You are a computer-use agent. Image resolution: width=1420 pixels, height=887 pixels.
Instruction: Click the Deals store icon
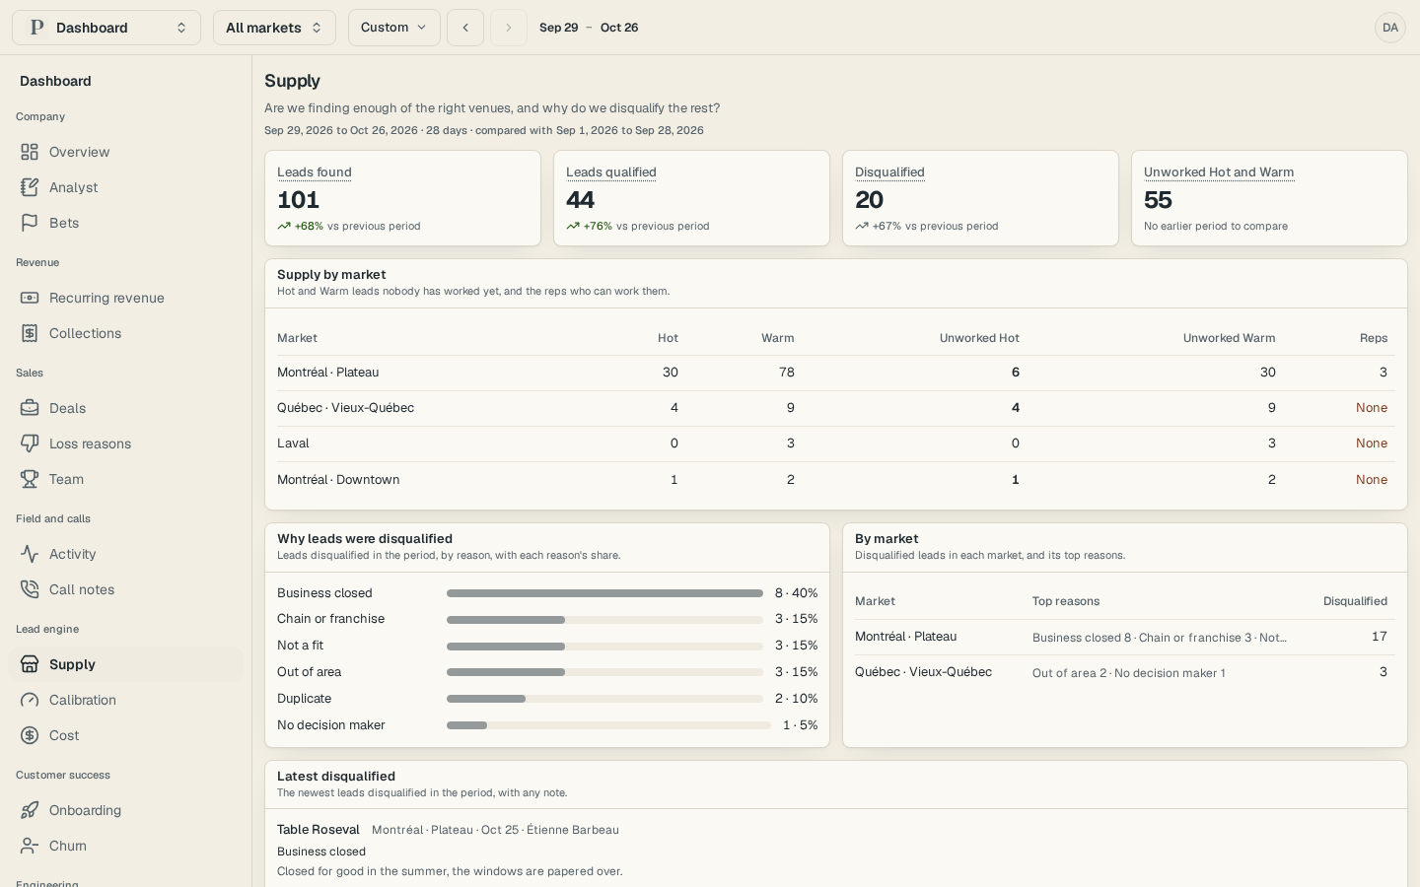coord(30,408)
